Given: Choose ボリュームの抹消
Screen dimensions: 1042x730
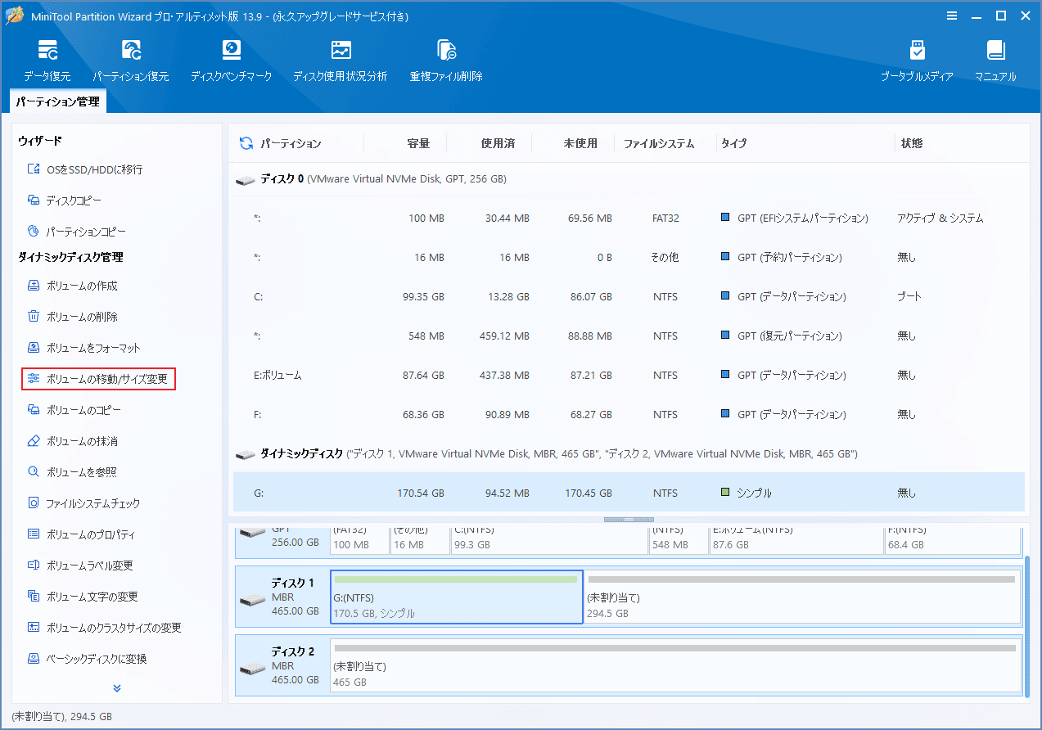Looking at the screenshot, I should tap(72, 441).
